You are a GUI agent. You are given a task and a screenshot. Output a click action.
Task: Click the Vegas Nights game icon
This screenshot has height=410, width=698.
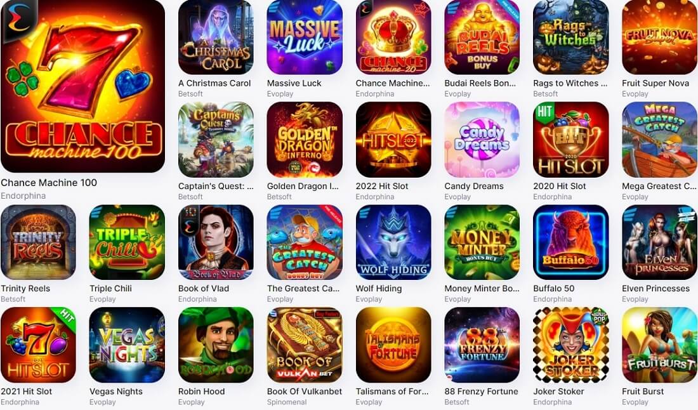pos(127,345)
